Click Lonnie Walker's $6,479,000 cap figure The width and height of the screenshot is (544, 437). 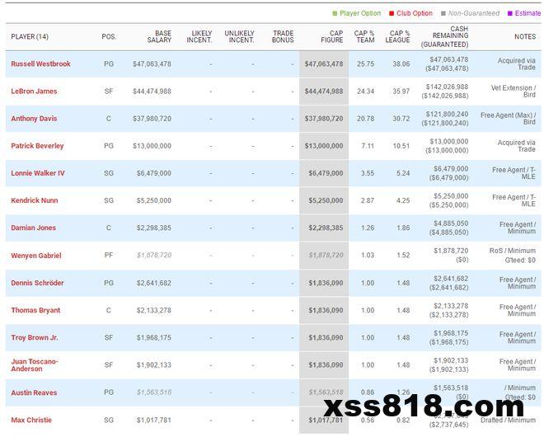click(326, 173)
